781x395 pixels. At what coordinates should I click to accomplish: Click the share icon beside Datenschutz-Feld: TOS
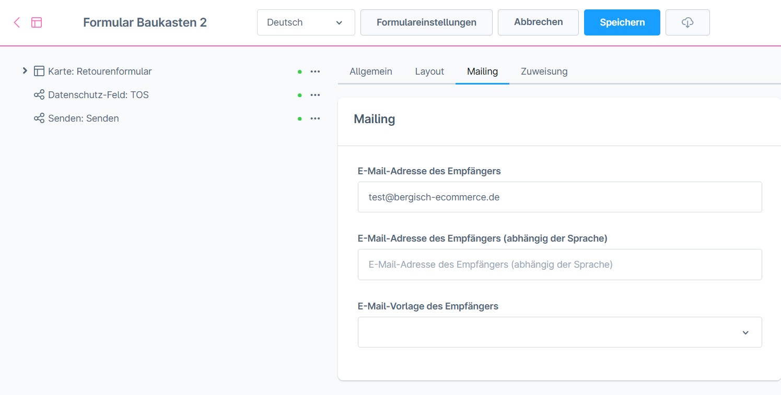[39, 95]
